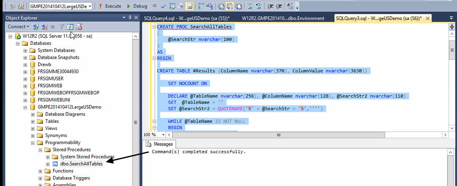The image size is (457, 186).
Task: Start debugging with the Debug play icon
Action: [x=129, y=6]
